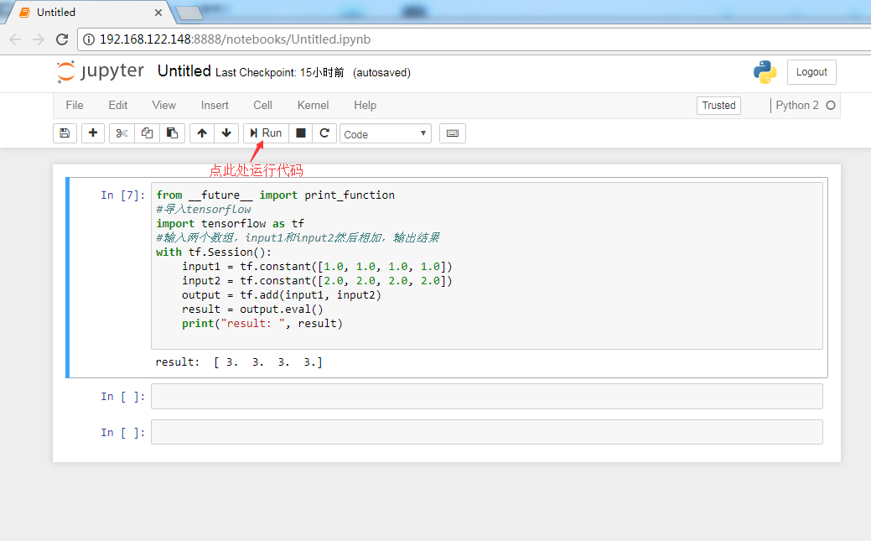Image resolution: width=871 pixels, height=541 pixels.
Task: Paste cells below icon
Action: pos(172,133)
